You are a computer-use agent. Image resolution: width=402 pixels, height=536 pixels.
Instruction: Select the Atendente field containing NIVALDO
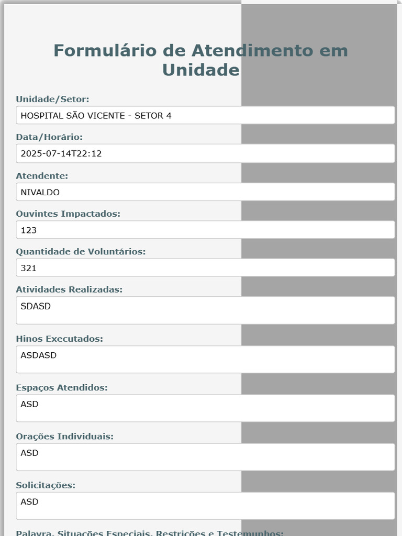click(205, 192)
